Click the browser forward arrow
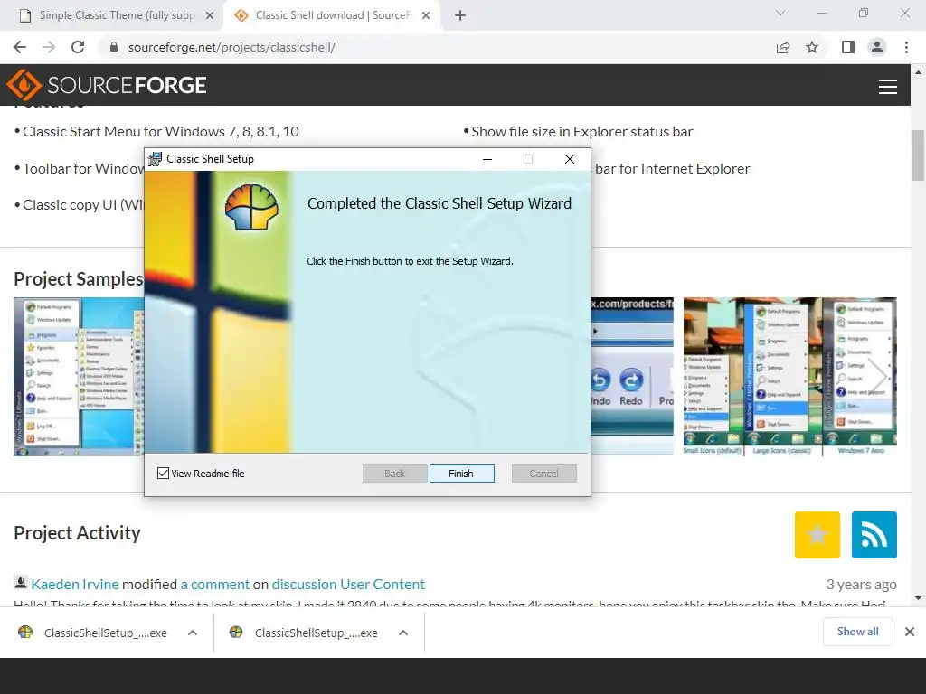This screenshot has width=926, height=694. point(49,47)
